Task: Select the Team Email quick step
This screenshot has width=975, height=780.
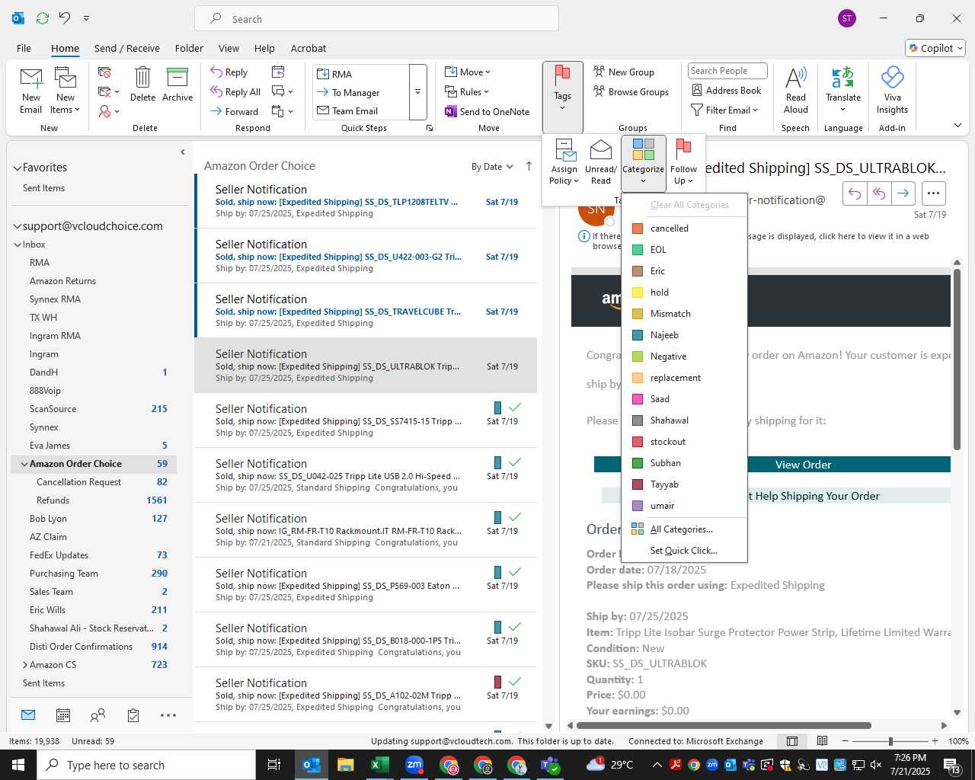Action: coord(361,111)
